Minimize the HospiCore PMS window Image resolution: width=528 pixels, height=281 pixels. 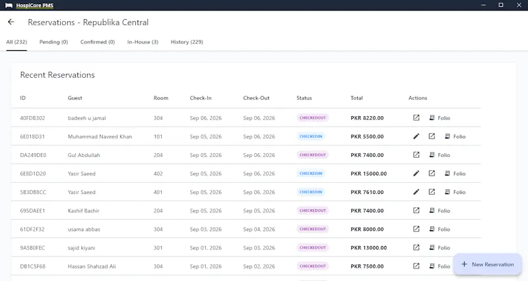(x=484, y=5)
